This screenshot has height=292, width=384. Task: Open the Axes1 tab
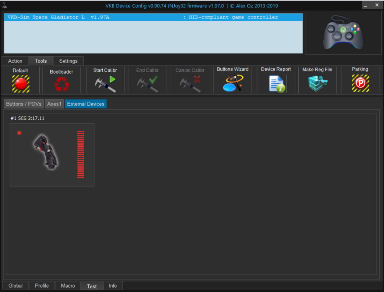pos(54,104)
